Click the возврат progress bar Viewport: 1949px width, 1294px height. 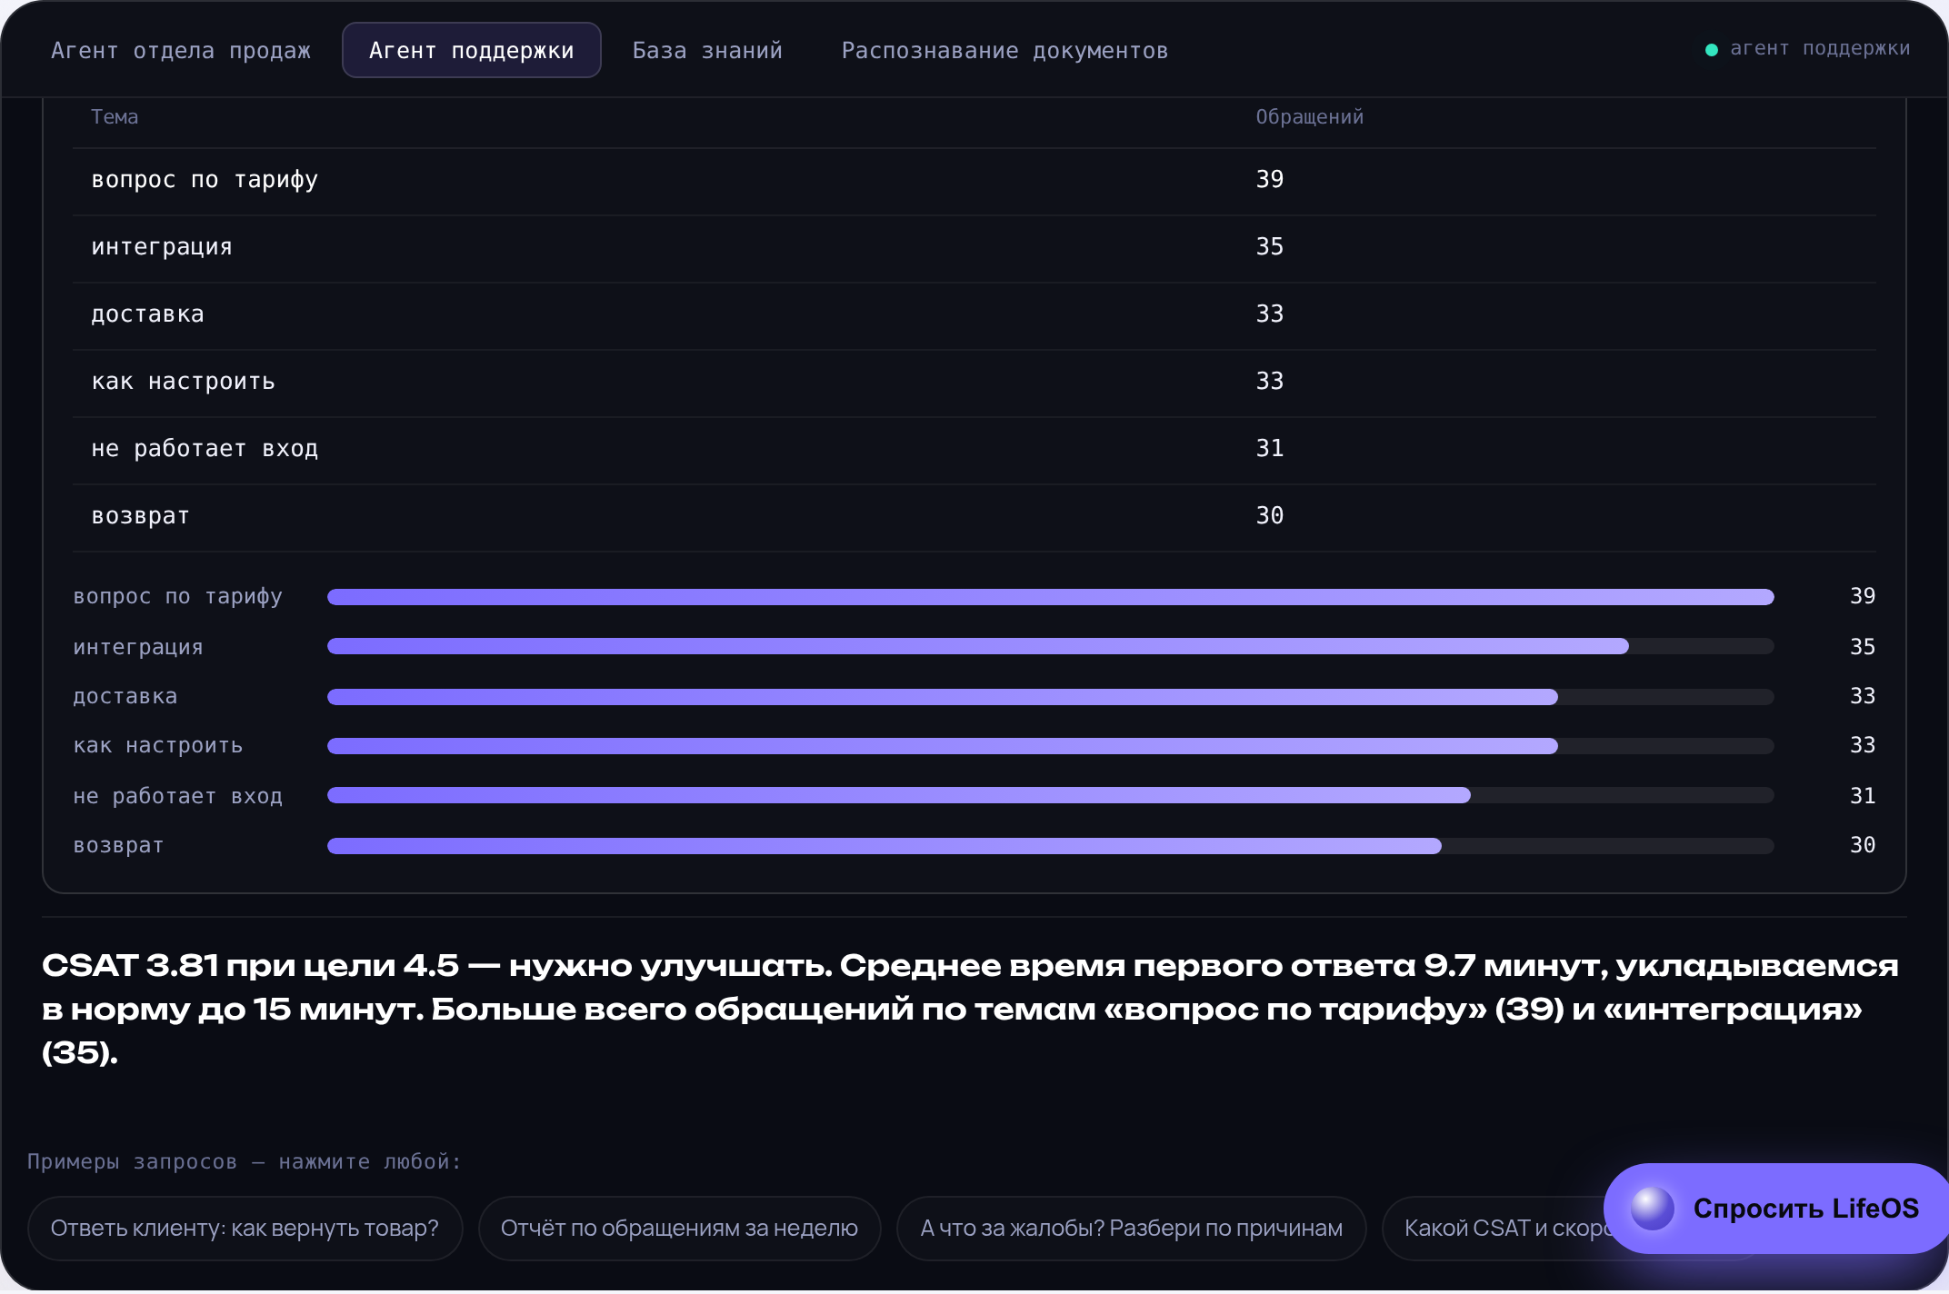click(1051, 846)
